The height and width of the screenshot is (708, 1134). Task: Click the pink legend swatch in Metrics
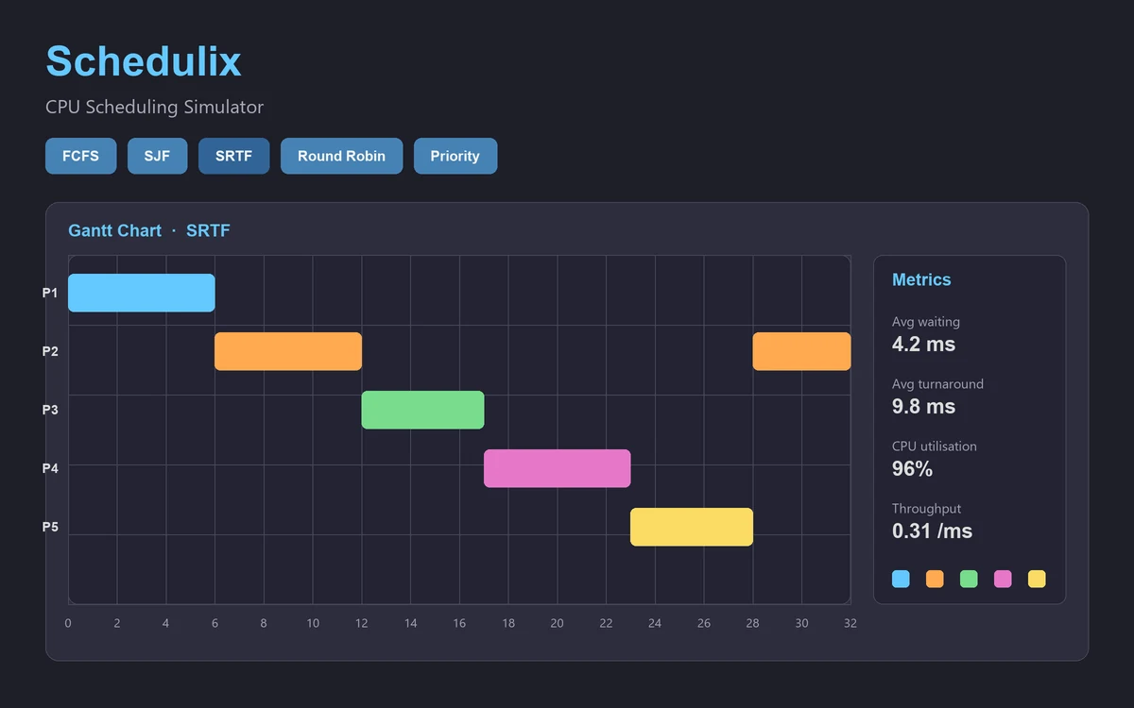pyautogui.click(x=1003, y=579)
